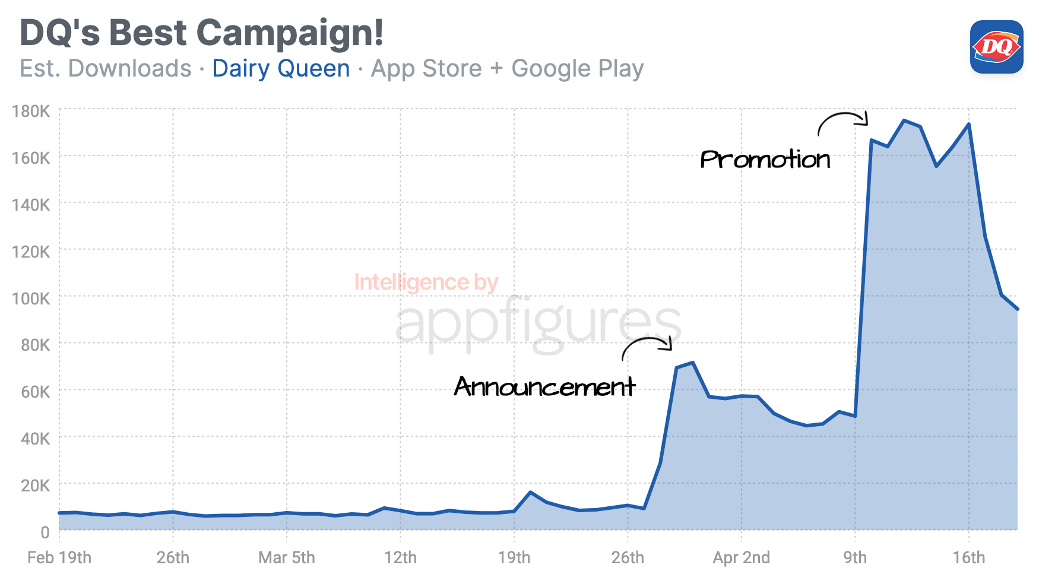Click the curved arrow above Announcement
This screenshot has height=584, width=1039.
(647, 348)
